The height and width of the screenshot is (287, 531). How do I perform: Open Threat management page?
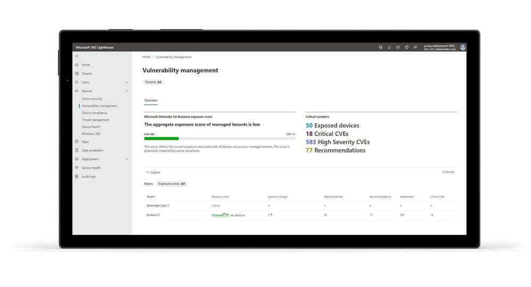click(x=96, y=120)
